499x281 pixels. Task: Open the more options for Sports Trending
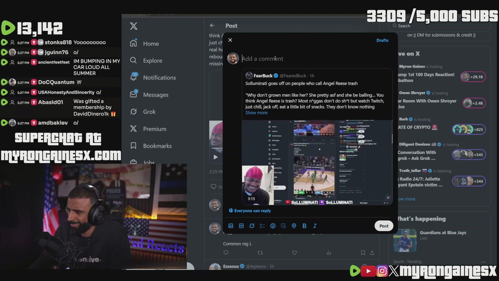pyautogui.click(x=483, y=262)
